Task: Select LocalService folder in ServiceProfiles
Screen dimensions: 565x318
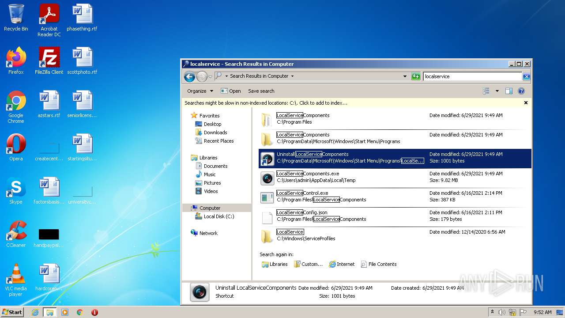Action: click(395, 236)
